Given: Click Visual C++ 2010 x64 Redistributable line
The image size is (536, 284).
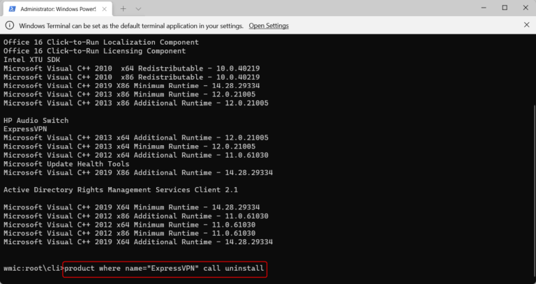Looking at the screenshot, I should coord(132,68).
